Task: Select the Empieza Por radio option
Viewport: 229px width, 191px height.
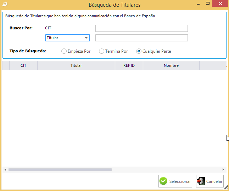Action: [x=64, y=51]
